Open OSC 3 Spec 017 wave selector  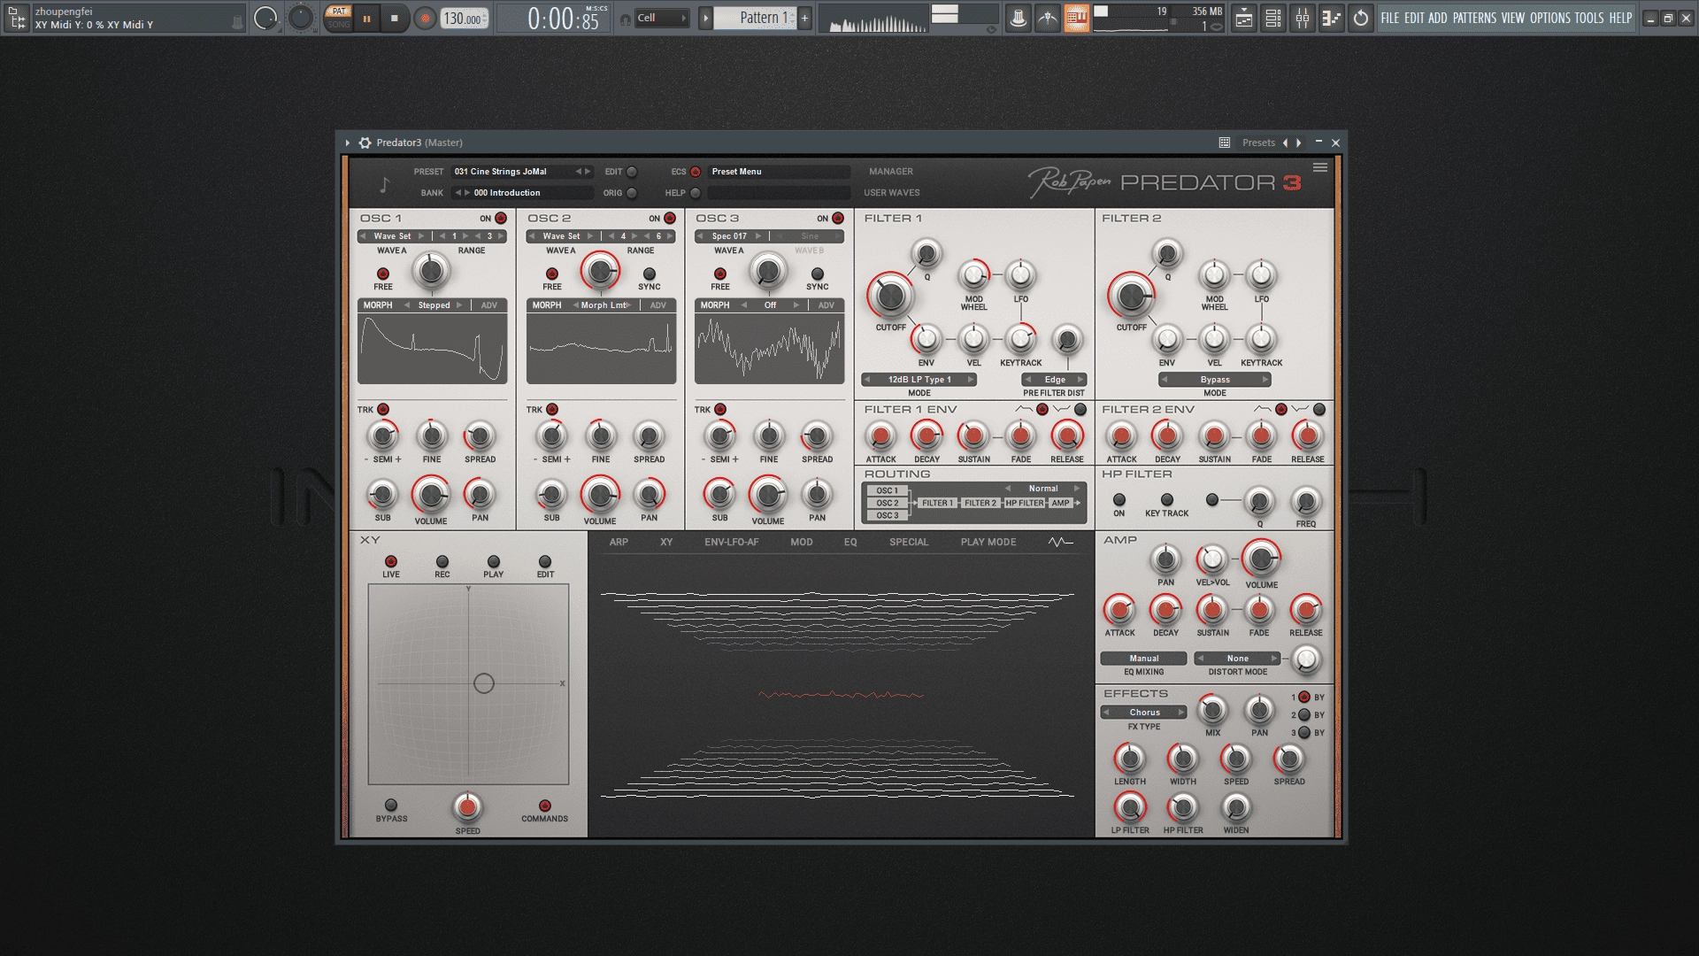pos(730,236)
